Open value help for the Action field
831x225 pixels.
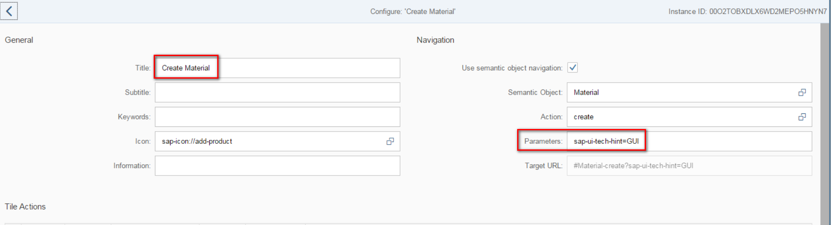802,117
